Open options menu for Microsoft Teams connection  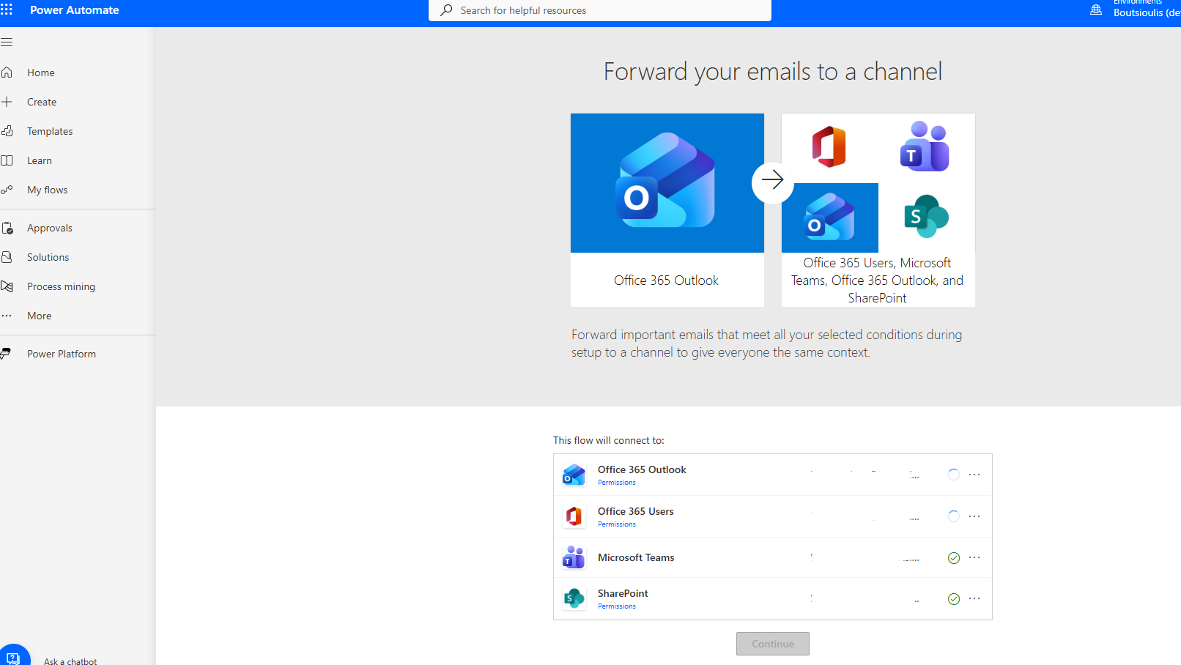(974, 557)
